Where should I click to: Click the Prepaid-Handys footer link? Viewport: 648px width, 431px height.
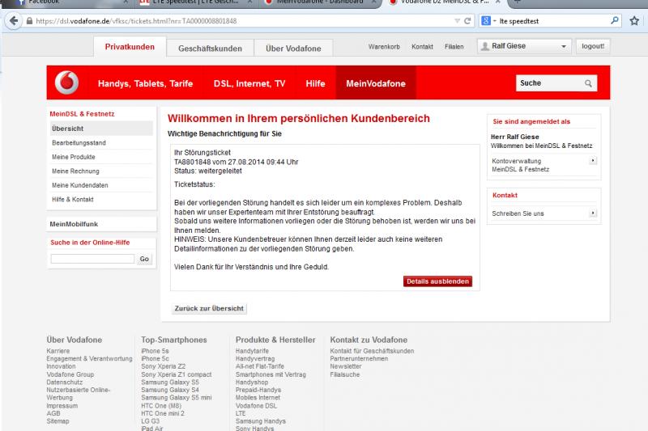[x=258, y=390]
